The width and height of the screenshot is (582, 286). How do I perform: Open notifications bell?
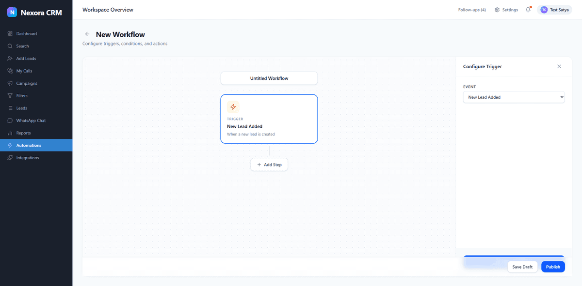click(528, 10)
